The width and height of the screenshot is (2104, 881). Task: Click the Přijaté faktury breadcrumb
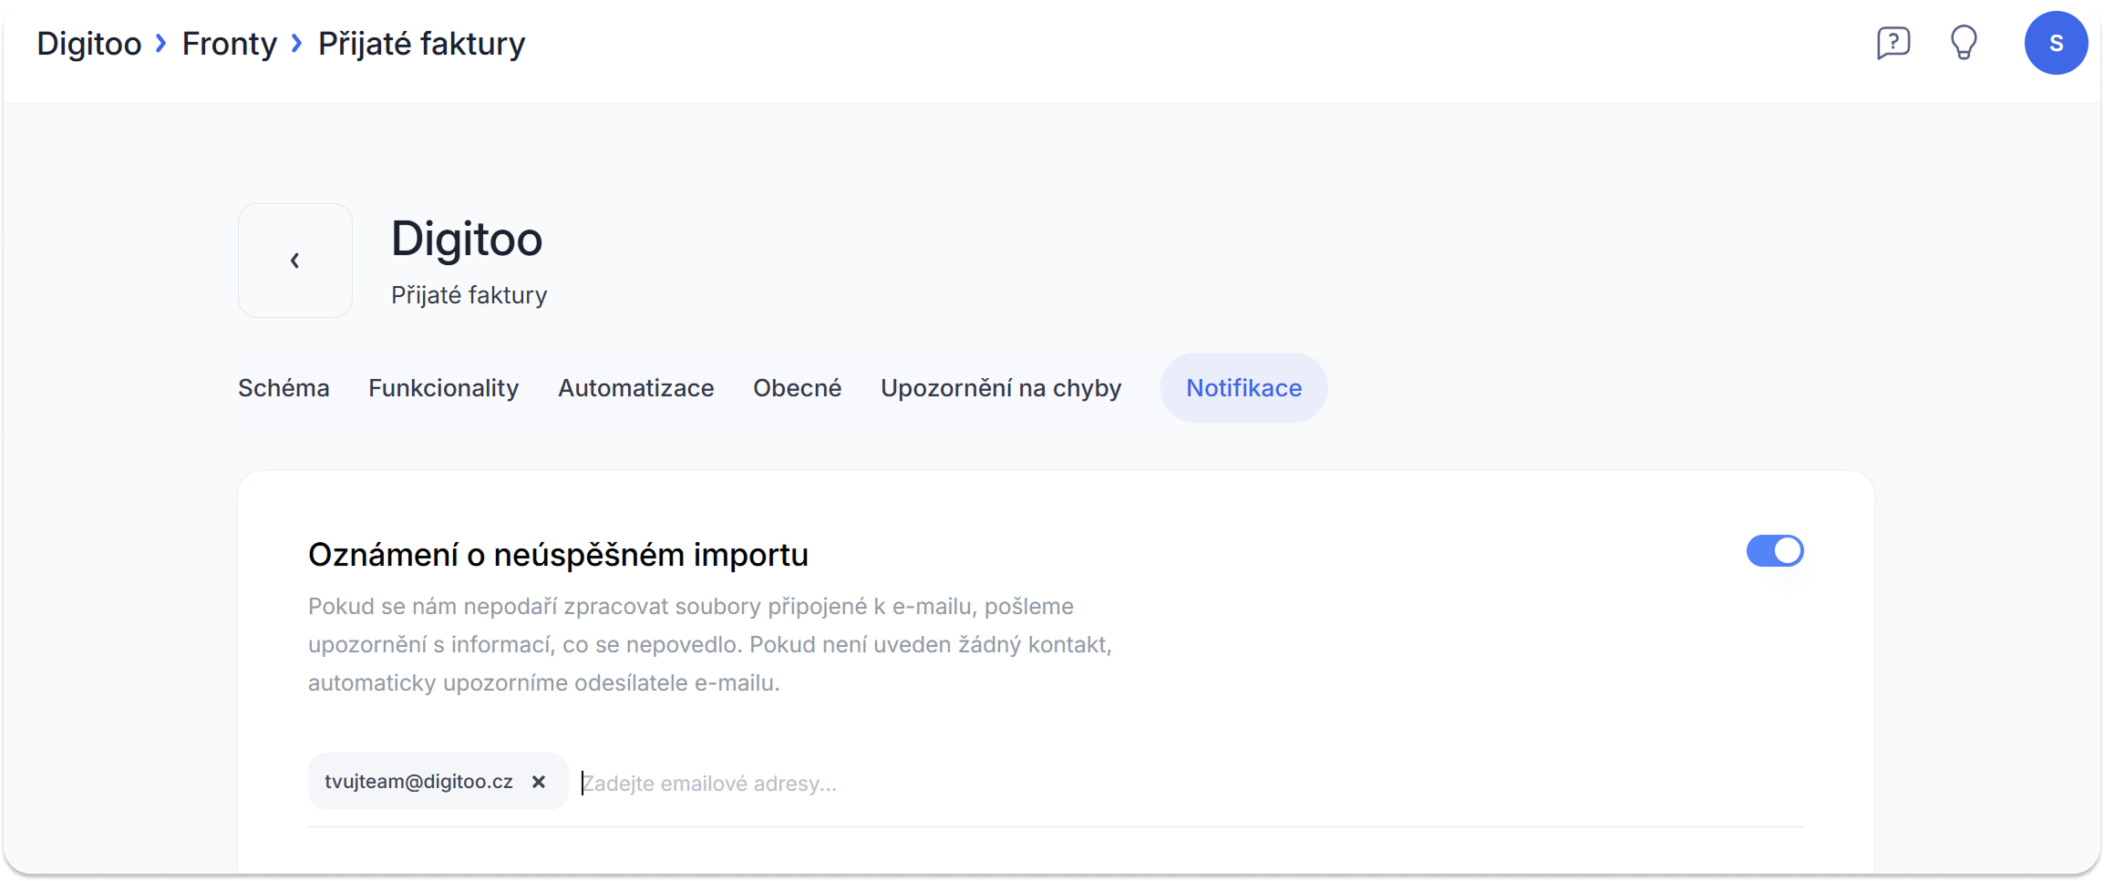coord(422,44)
